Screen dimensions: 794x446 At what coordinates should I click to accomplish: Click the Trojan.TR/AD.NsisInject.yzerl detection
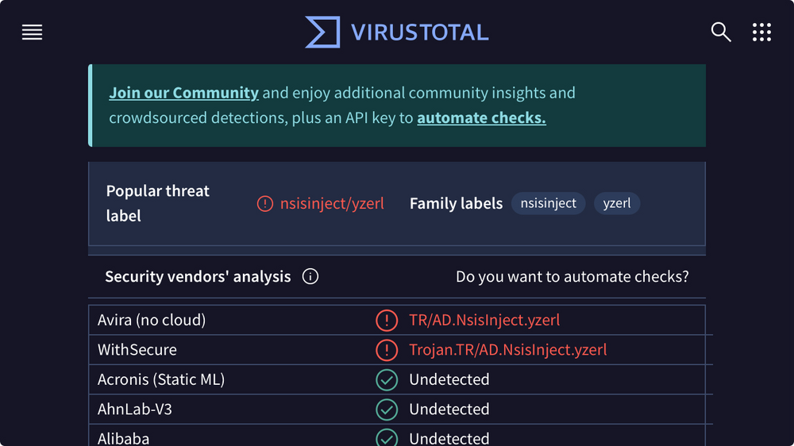coord(508,350)
